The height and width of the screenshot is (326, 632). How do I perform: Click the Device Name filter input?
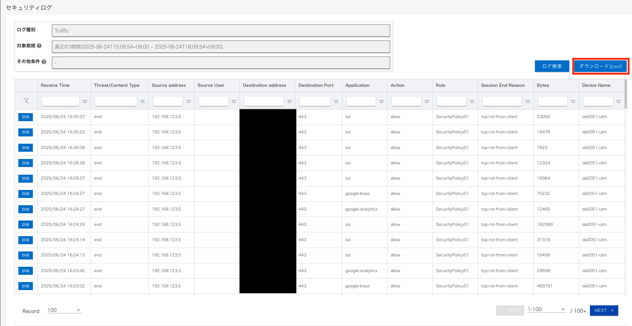[x=598, y=101]
